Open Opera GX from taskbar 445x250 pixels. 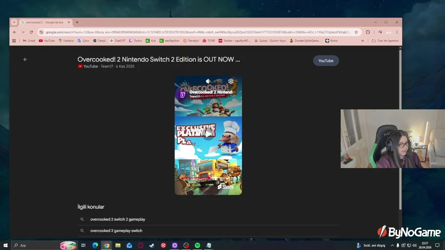140,245
